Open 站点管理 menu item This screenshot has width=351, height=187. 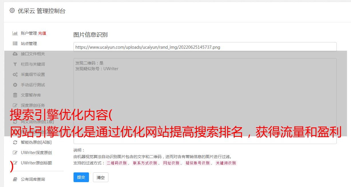coord(29,44)
